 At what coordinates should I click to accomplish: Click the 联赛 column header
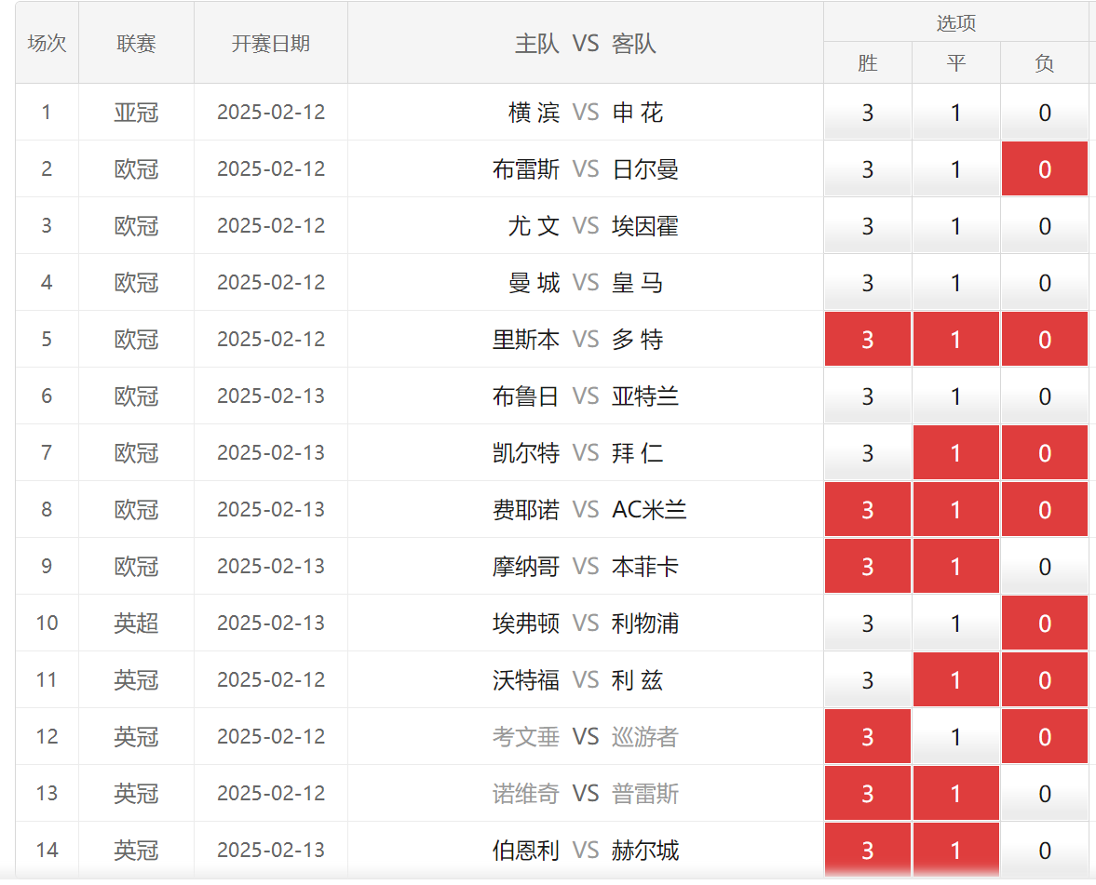point(136,44)
